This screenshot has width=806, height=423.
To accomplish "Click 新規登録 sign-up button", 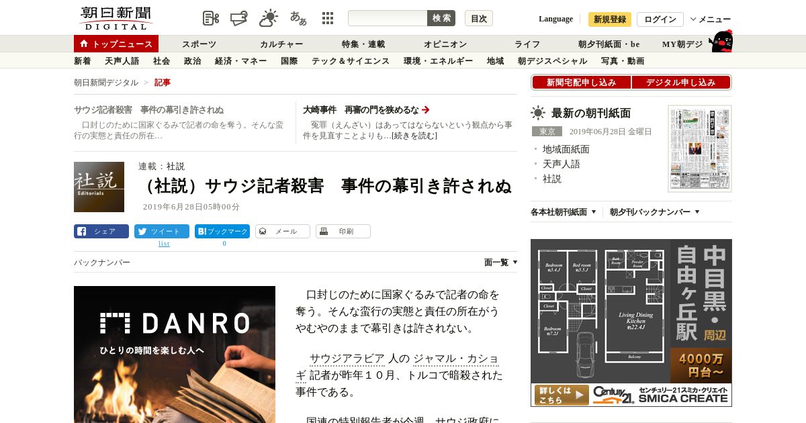I will tap(610, 19).
